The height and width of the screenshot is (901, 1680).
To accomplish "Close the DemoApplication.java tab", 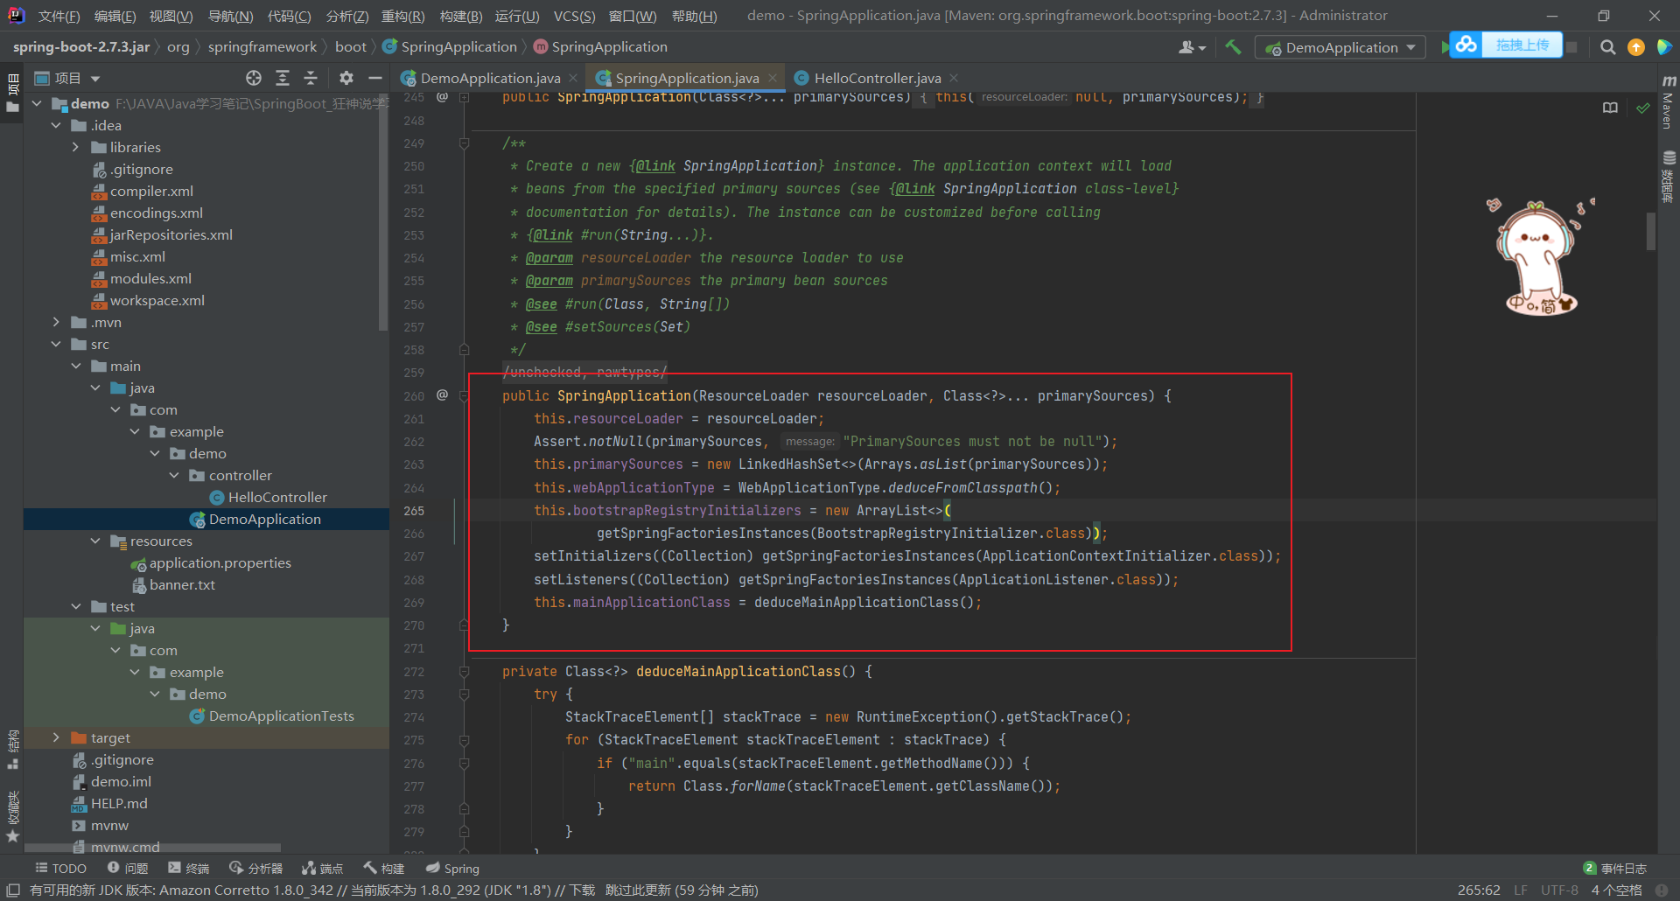I will click(x=573, y=78).
